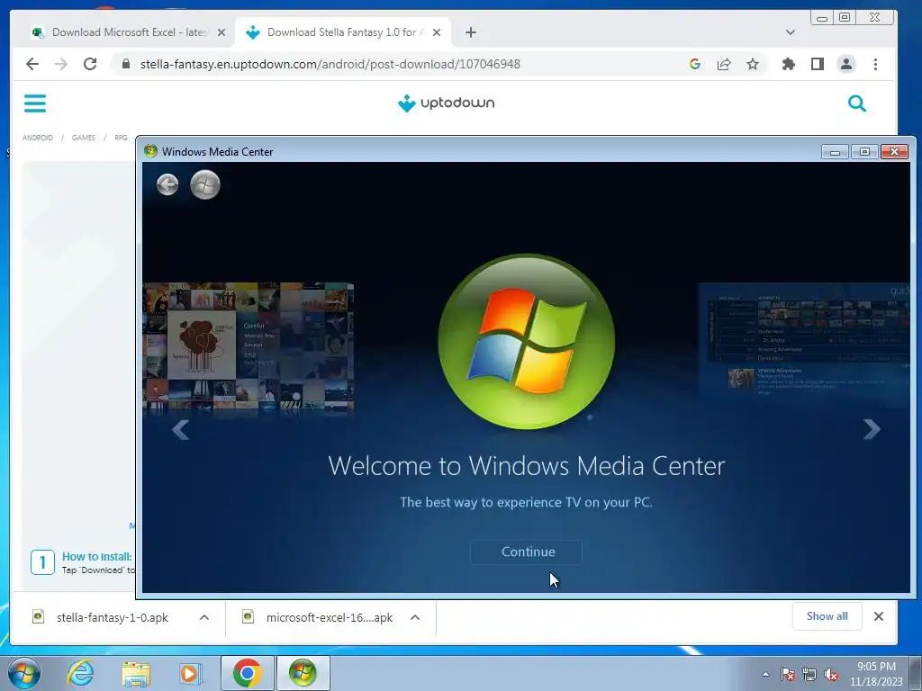This screenshot has height=691, width=922.
Task: Go back in Chrome
Action: coord(32,64)
